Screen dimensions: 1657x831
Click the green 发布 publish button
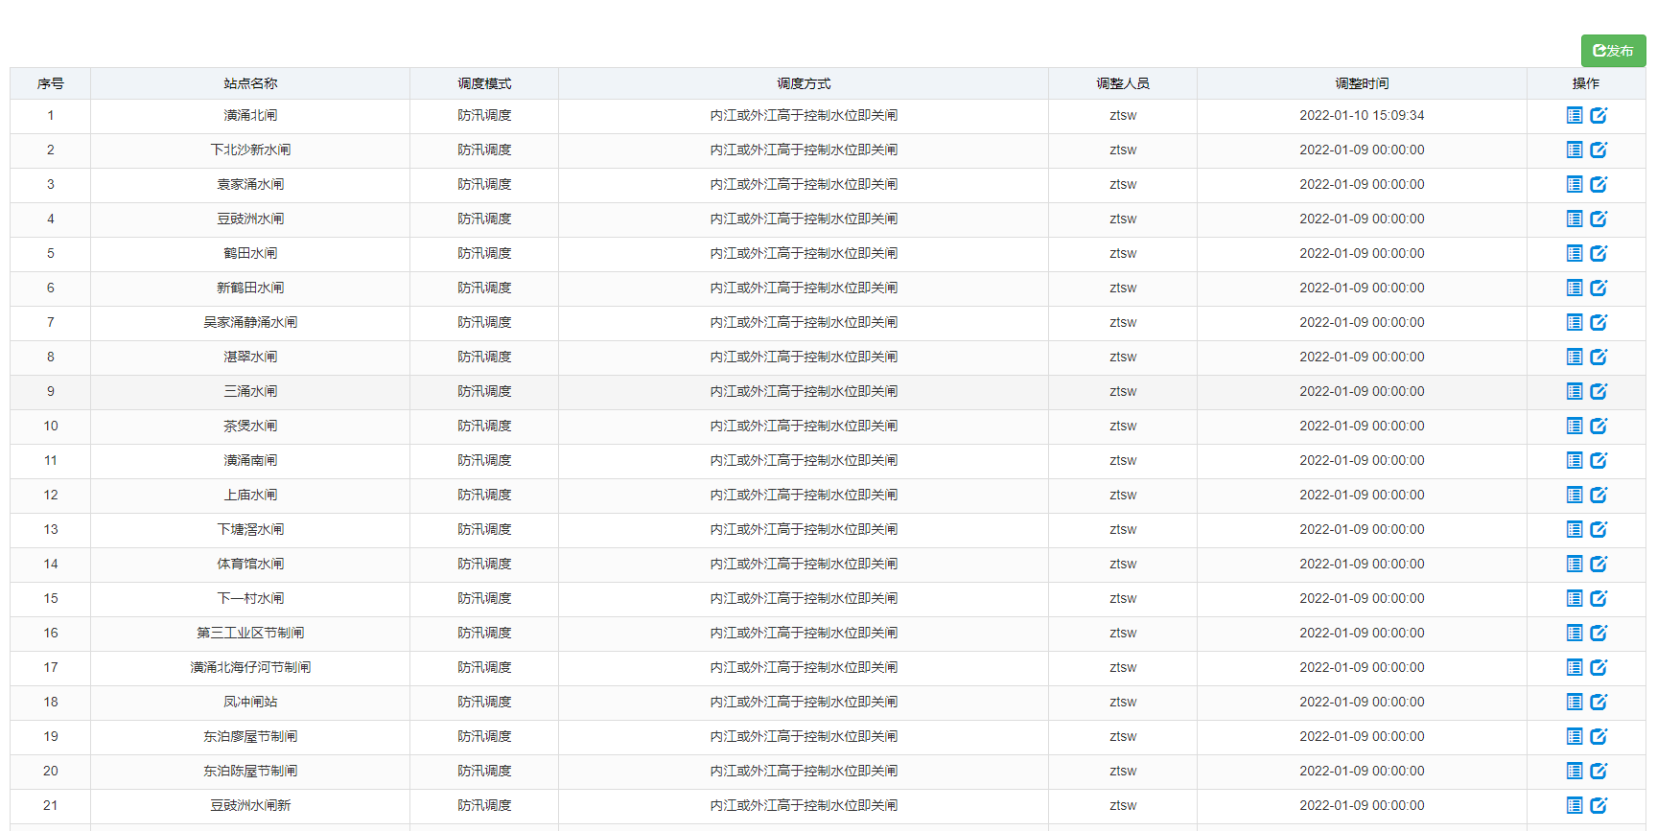1613,51
